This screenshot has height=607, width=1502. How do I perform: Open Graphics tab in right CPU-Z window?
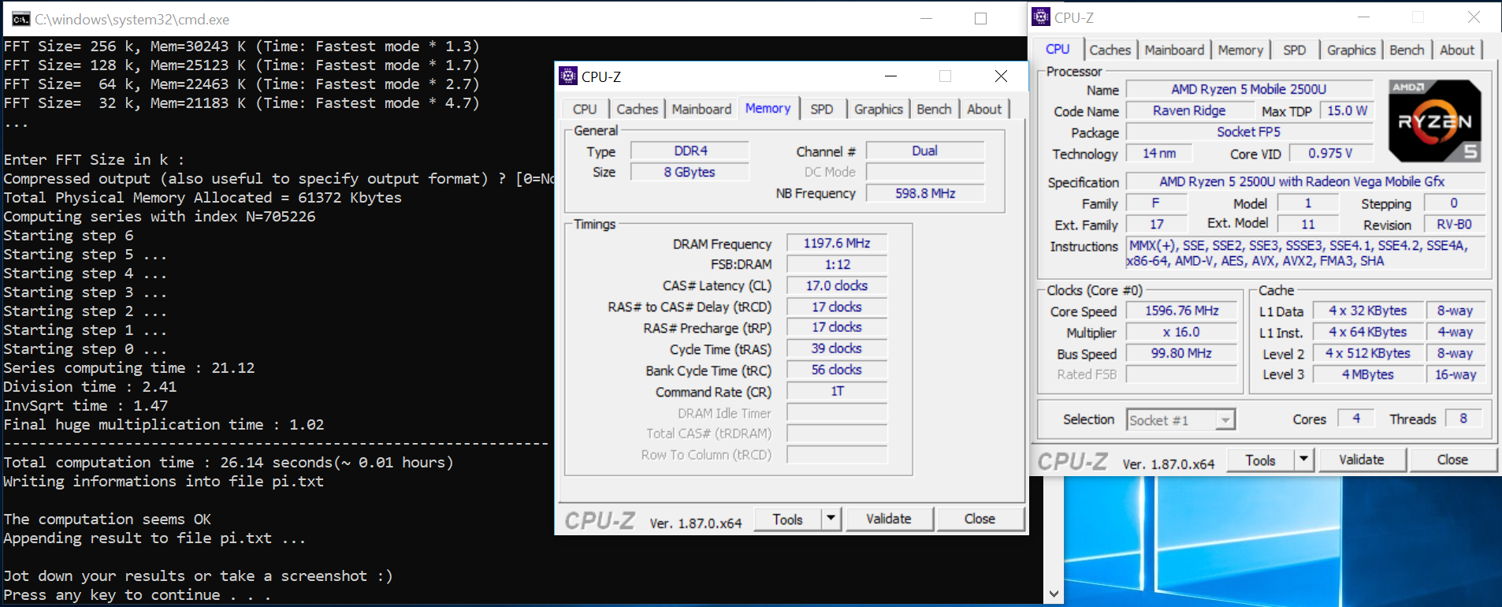click(x=1351, y=50)
